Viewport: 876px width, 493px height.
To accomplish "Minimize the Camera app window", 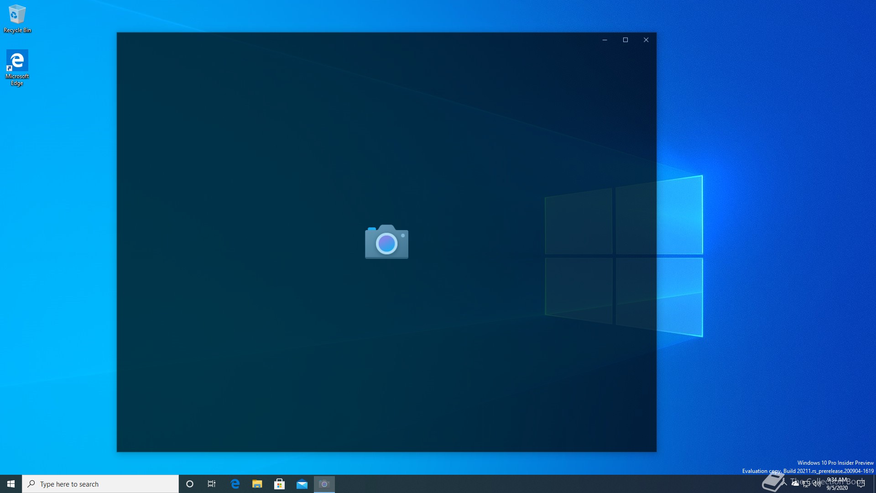I will (x=605, y=40).
